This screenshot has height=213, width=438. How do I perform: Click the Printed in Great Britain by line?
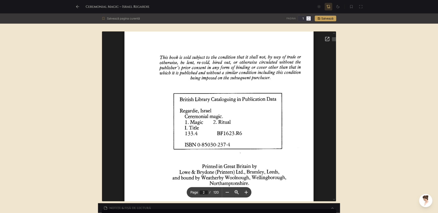(229, 166)
